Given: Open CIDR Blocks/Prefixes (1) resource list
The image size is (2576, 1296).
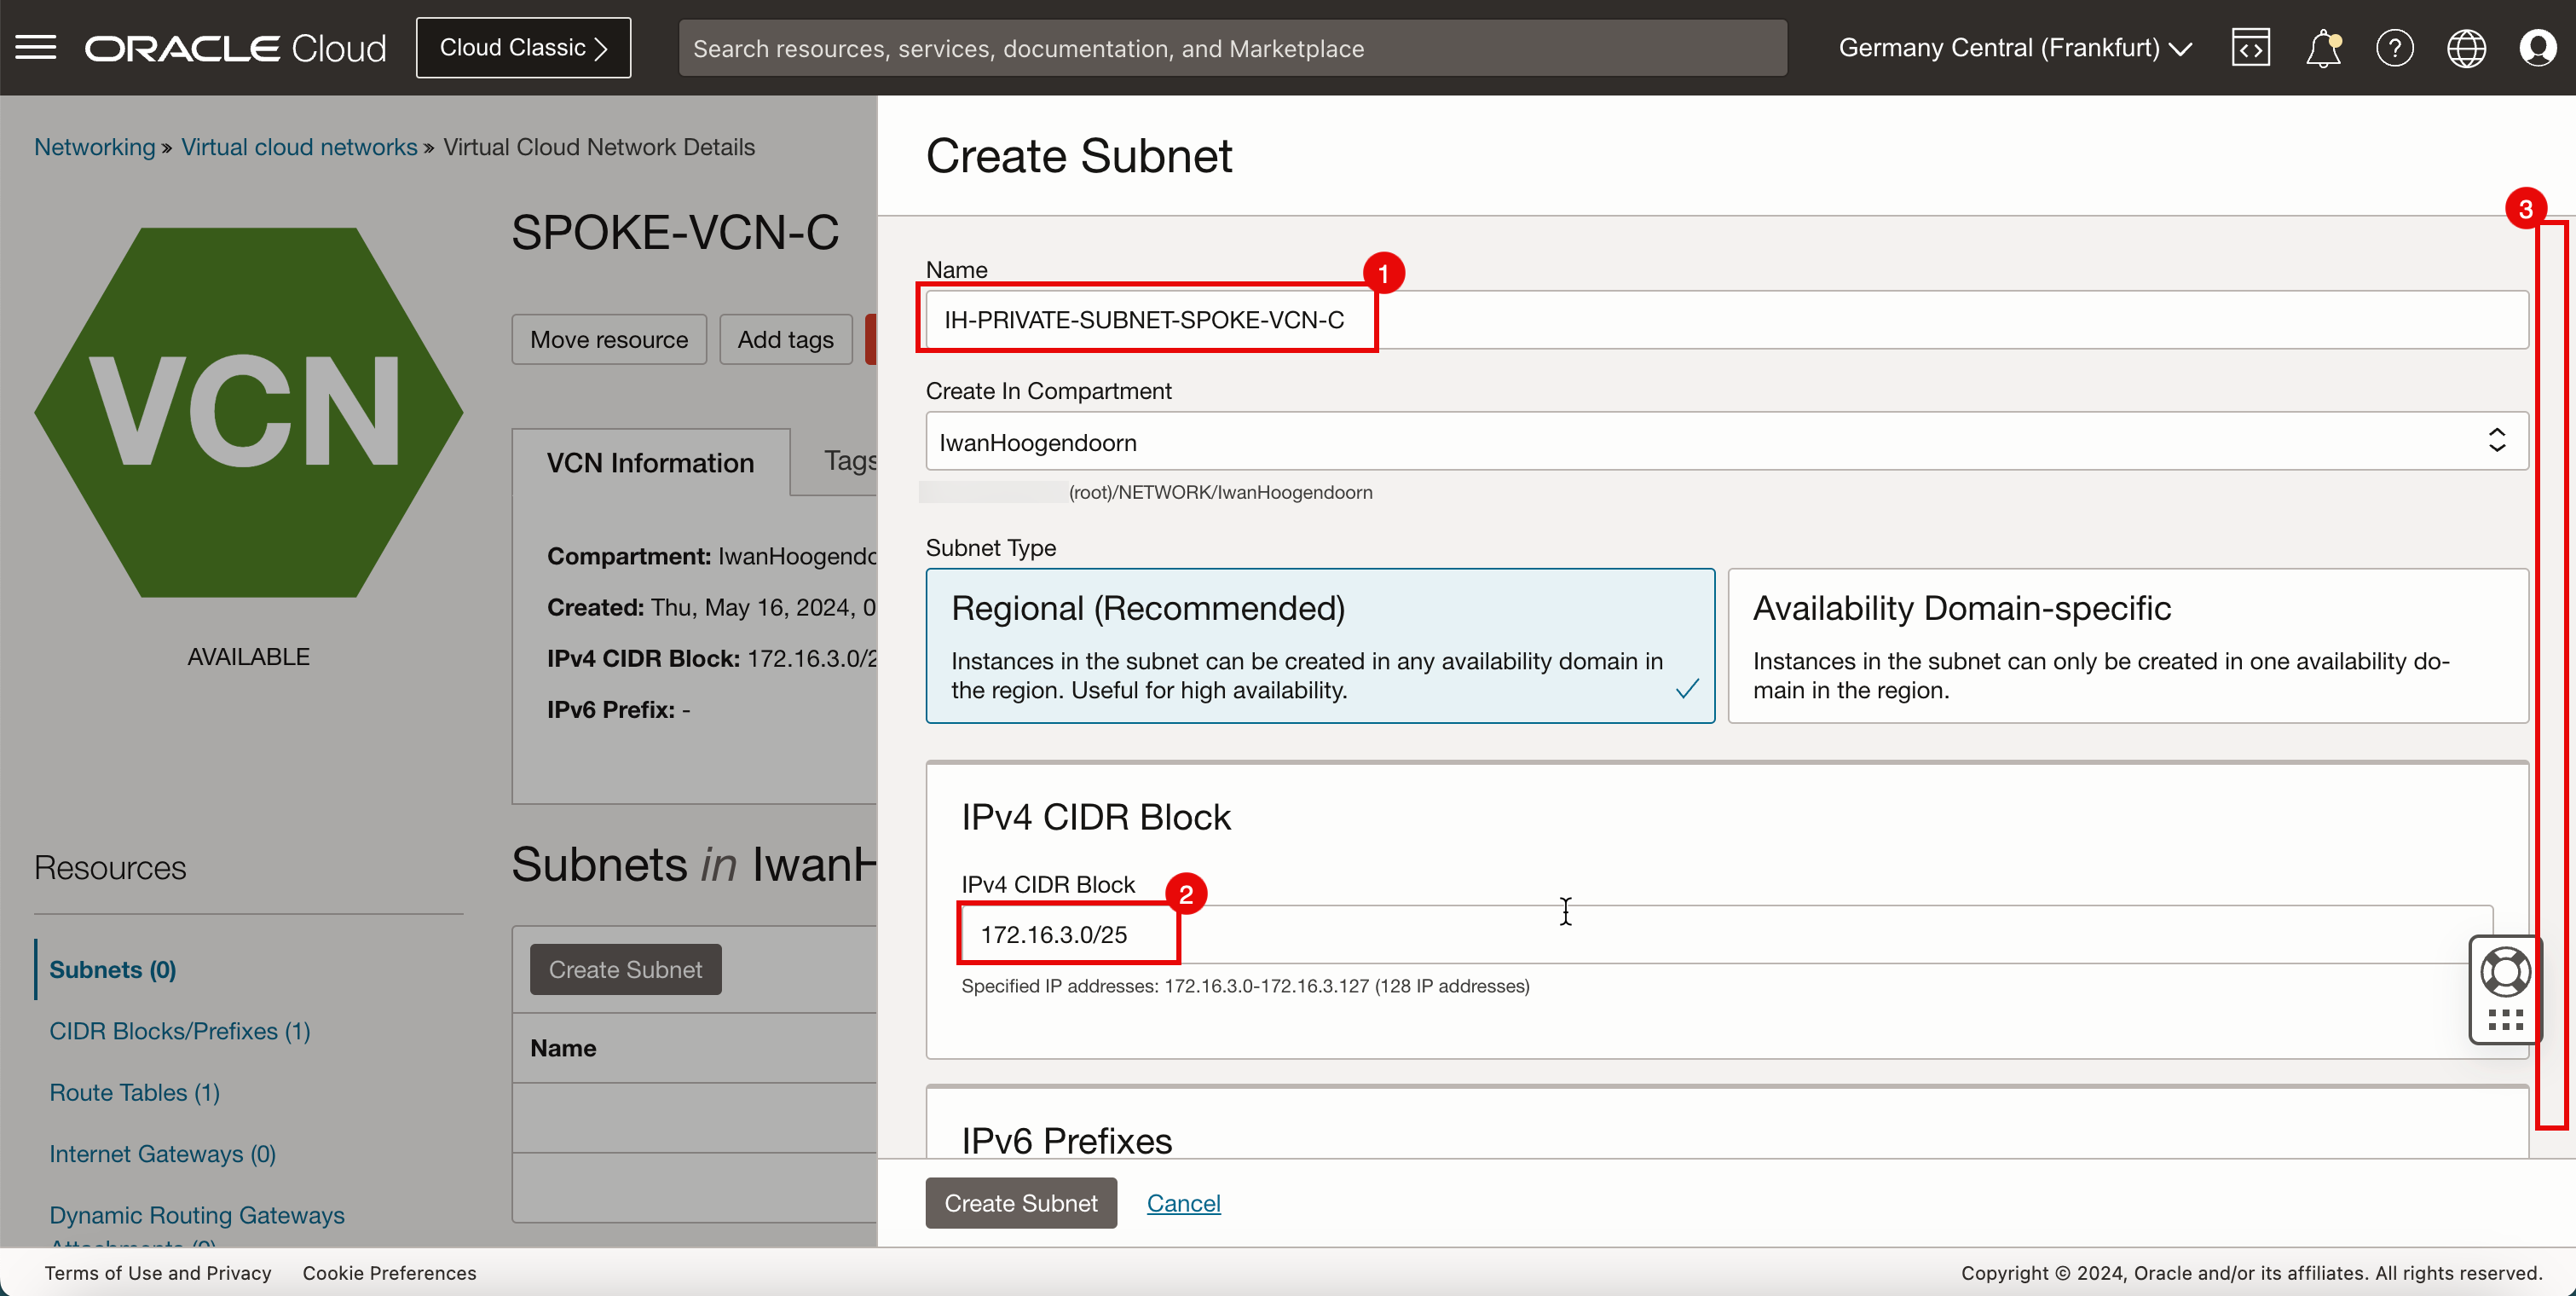Looking at the screenshot, I should 180,1031.
